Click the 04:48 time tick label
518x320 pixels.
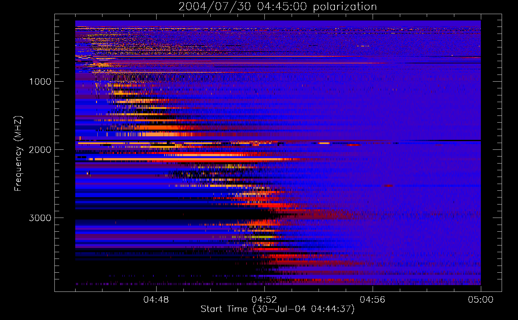point(156,300)
